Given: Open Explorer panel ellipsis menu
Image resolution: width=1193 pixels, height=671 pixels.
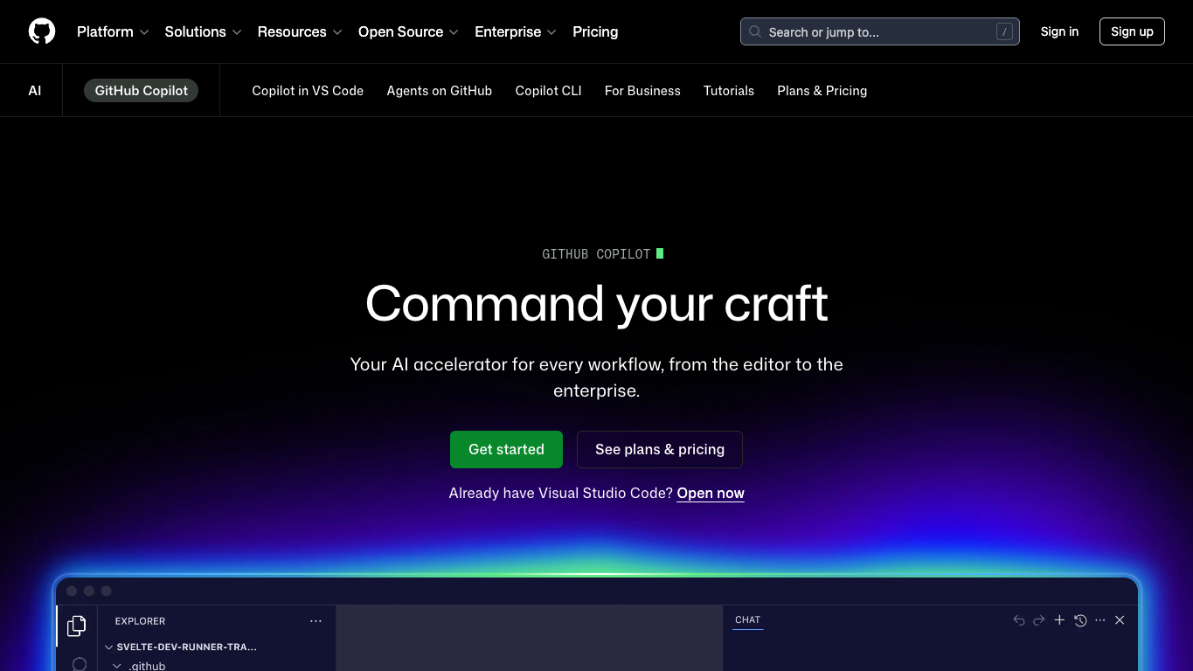Looking at the screenshot, I should click(316, 621).
